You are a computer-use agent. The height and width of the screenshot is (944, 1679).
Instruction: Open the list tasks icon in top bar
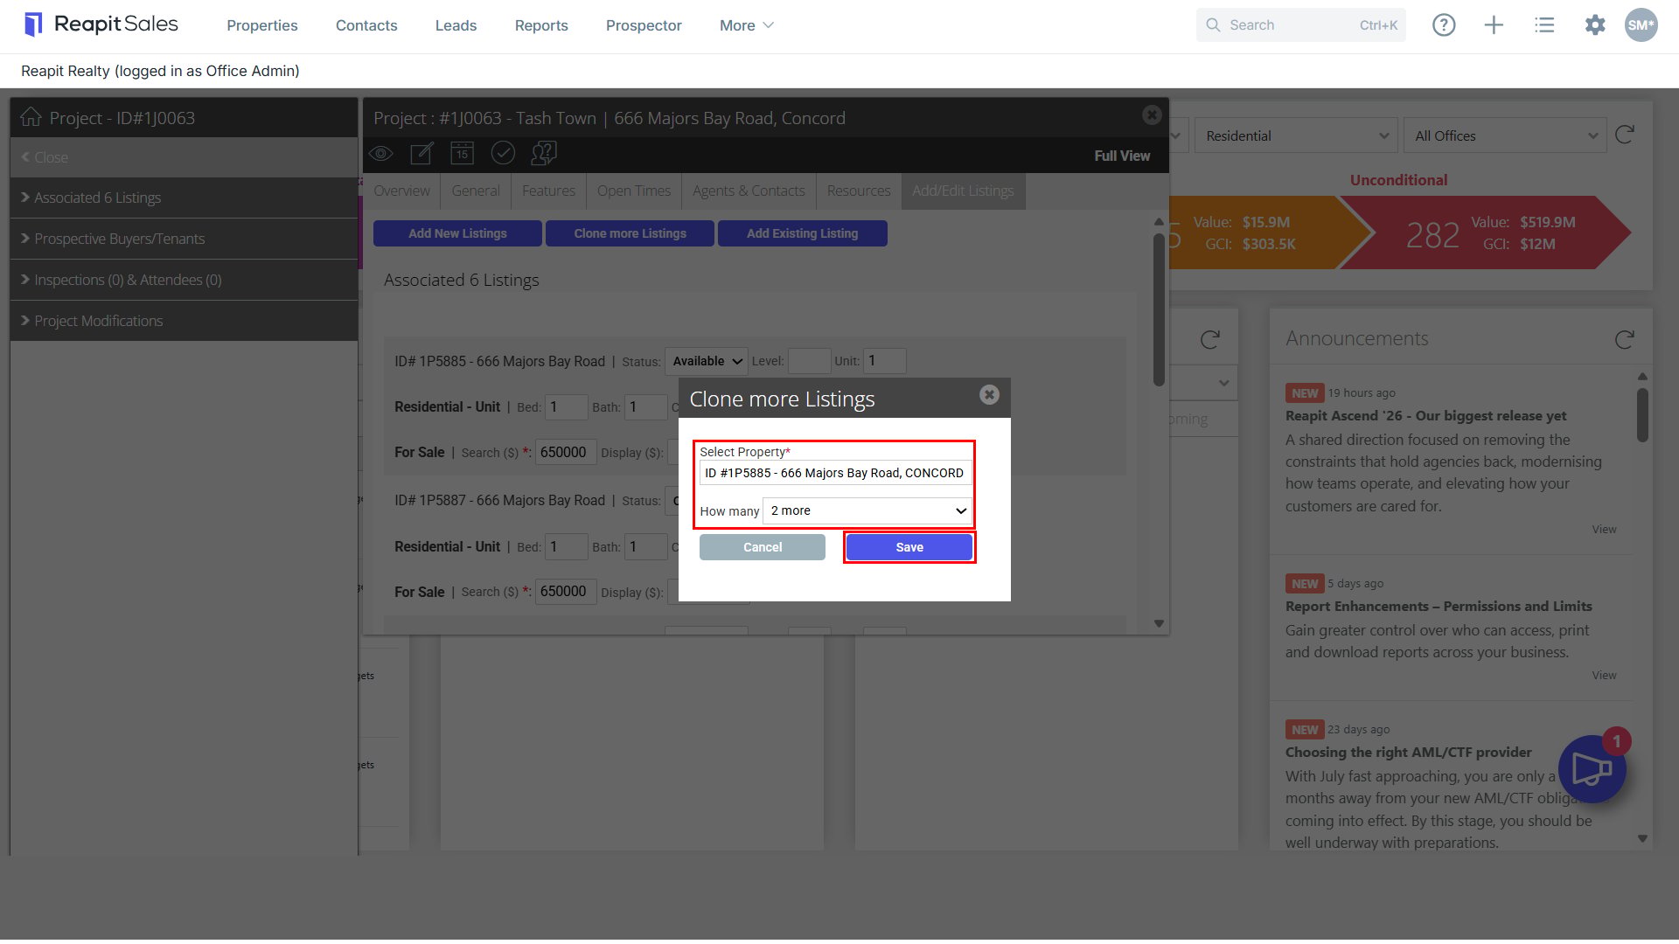coord(1544,25)
